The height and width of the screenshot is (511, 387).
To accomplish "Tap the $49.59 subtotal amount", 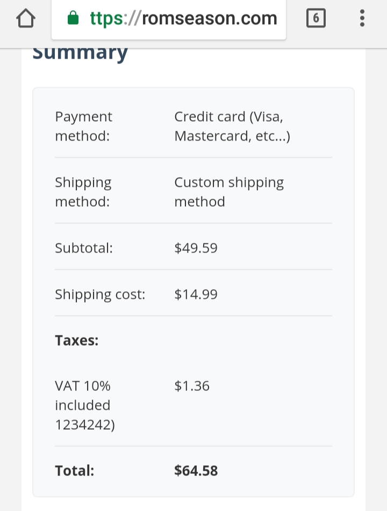I will [x=196, y=248].
